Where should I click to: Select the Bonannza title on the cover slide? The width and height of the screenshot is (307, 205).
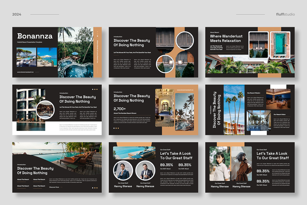(x=35, y=36)
